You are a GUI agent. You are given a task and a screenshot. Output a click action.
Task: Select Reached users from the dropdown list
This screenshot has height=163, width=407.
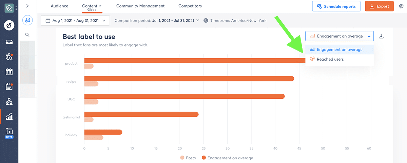330,60
